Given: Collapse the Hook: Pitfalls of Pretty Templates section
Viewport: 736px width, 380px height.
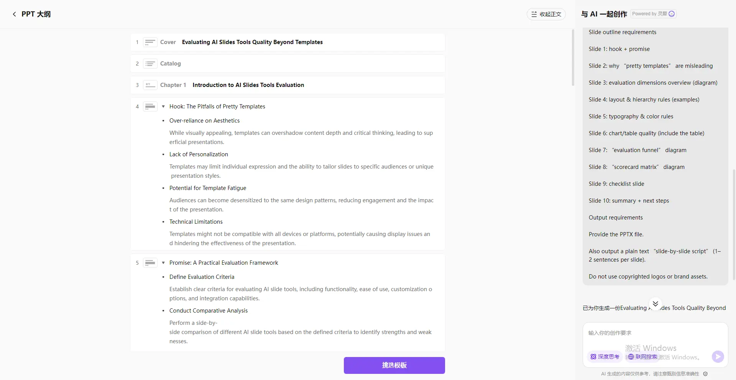Looking at the screenshot, I should 163,106.
